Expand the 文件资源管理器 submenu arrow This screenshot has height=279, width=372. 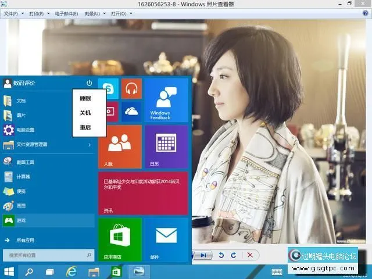pyautogui.click(x=89, y=144)
